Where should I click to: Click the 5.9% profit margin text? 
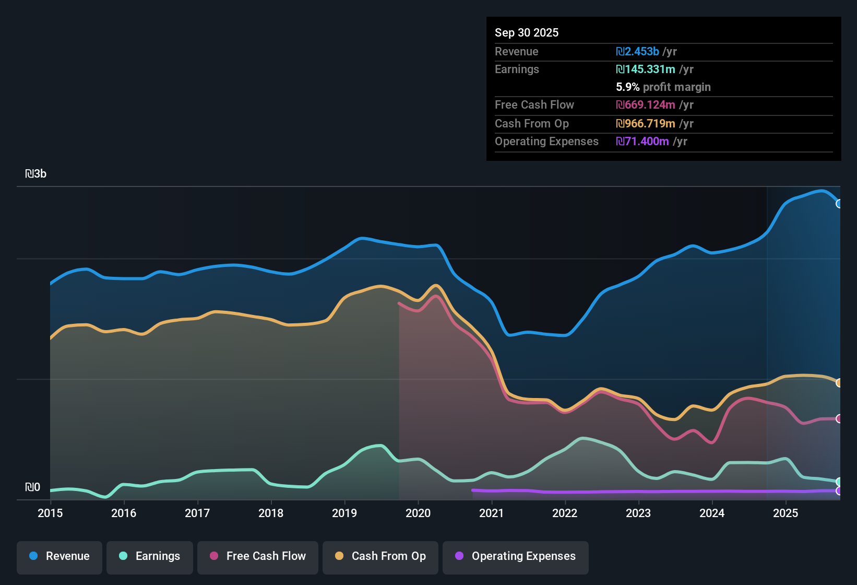tap(663, 87)
